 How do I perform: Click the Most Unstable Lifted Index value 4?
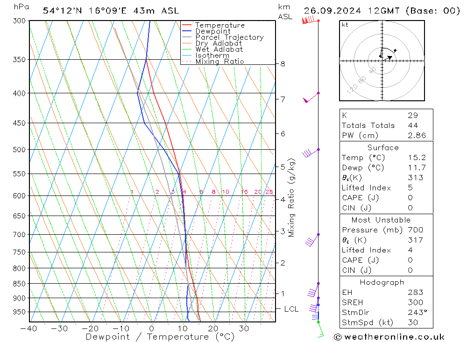pos(410,250)
